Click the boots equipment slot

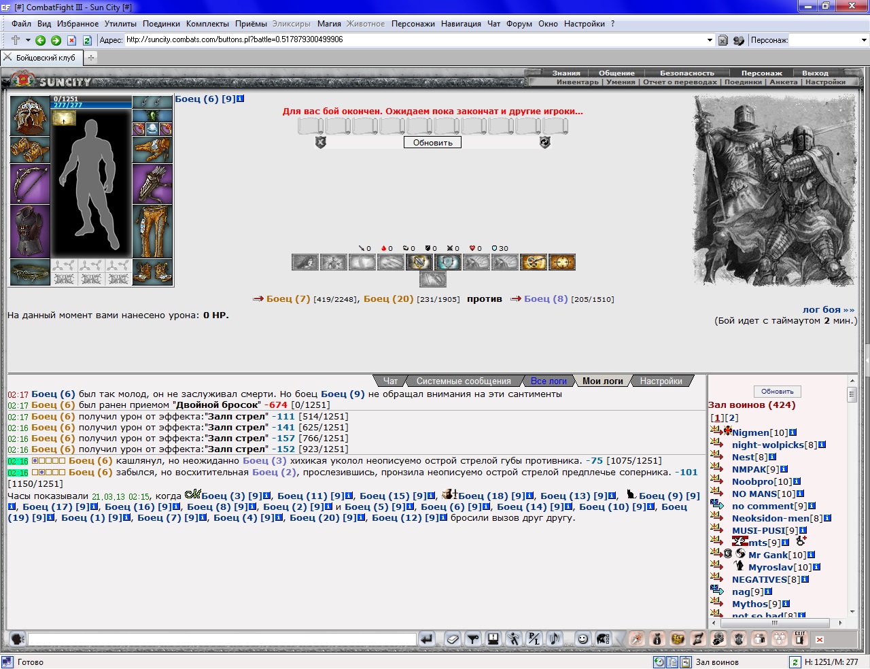(x=152, y=272)
